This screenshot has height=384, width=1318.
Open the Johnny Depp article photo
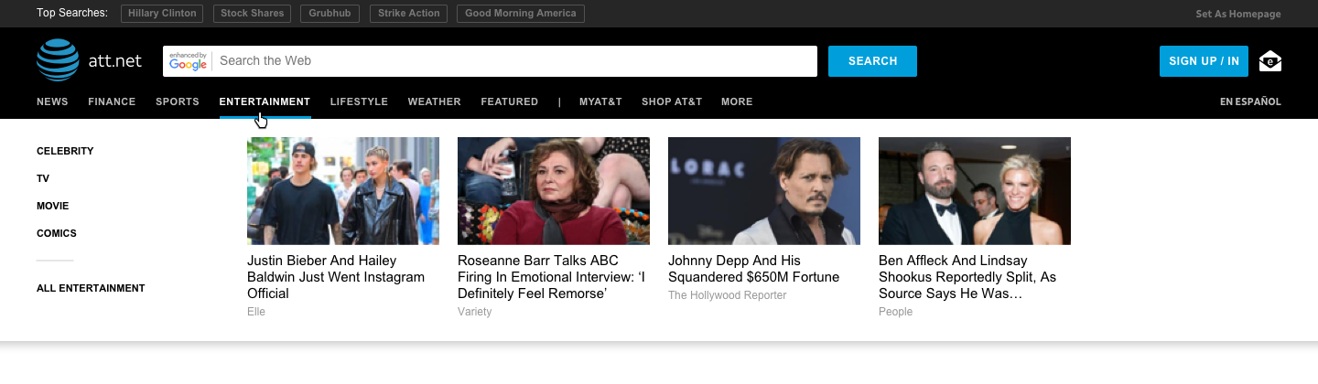click(763, 191)
